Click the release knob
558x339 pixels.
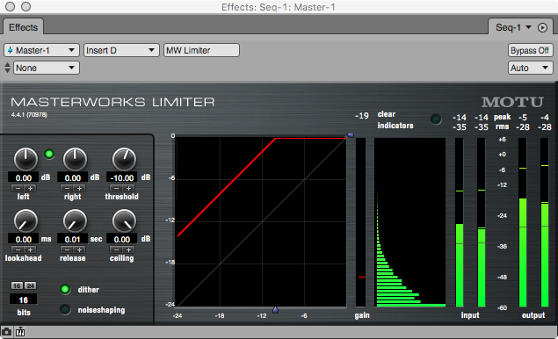pyautogui.click(x=75, y=221)
